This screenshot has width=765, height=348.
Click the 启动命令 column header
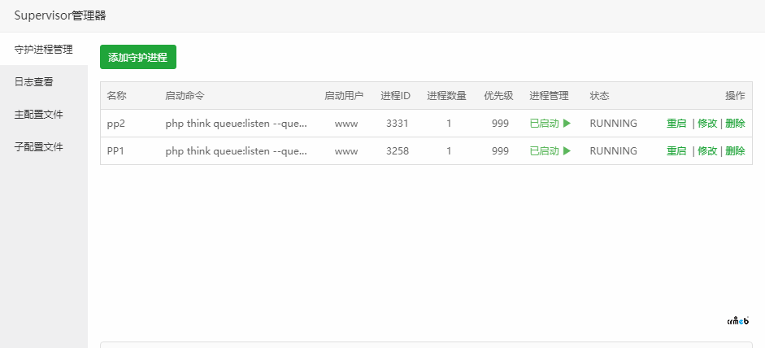pos(185,96)
